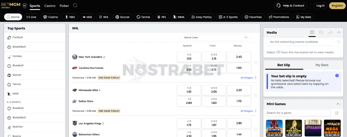
Task: Click the Edmonton Oilers team logo
Action: (x=75, y=134)
